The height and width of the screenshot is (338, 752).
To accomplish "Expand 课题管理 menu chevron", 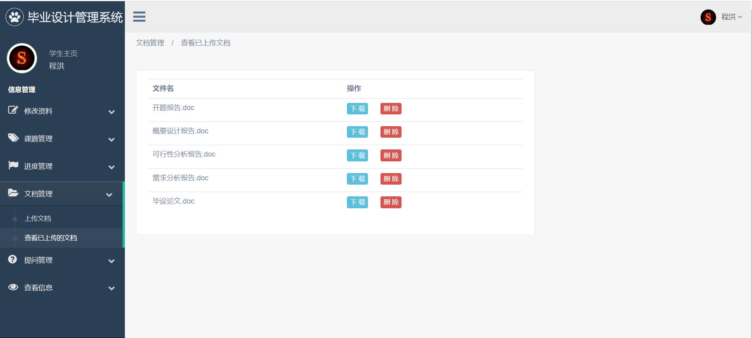I will click(x=112, y=140).
